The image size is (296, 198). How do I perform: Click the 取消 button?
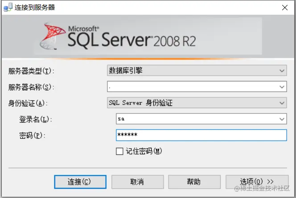pyautogui.click(x=137, y=182)
